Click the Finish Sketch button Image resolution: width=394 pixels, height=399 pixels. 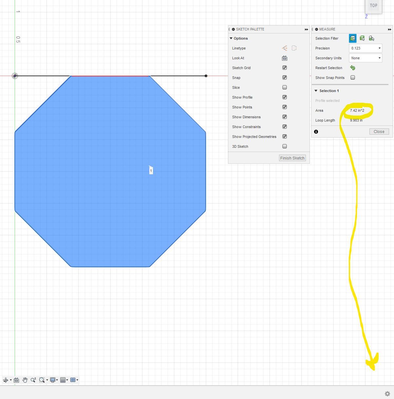point(292,158)
